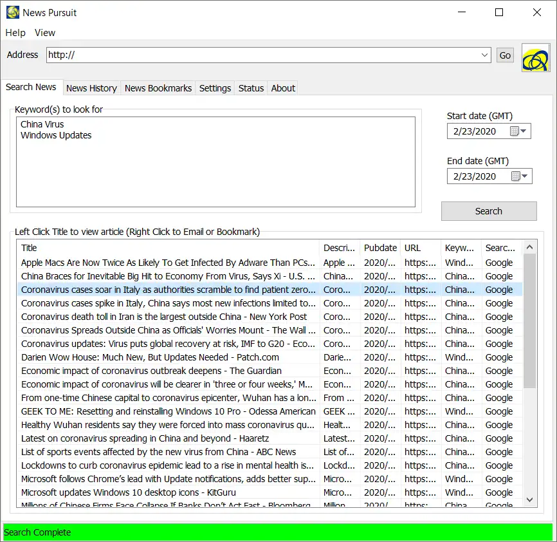The height and width of the screenshot is (542, 557).
Task: Open 'Economic impact of coronavirus outbreak deepens' article
Action: point(151,371)
